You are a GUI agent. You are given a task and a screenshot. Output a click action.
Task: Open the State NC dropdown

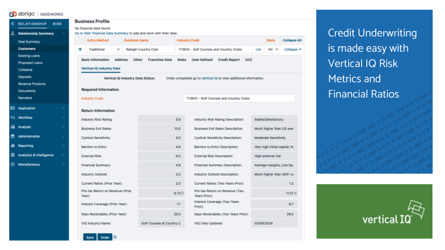[273, 50]
